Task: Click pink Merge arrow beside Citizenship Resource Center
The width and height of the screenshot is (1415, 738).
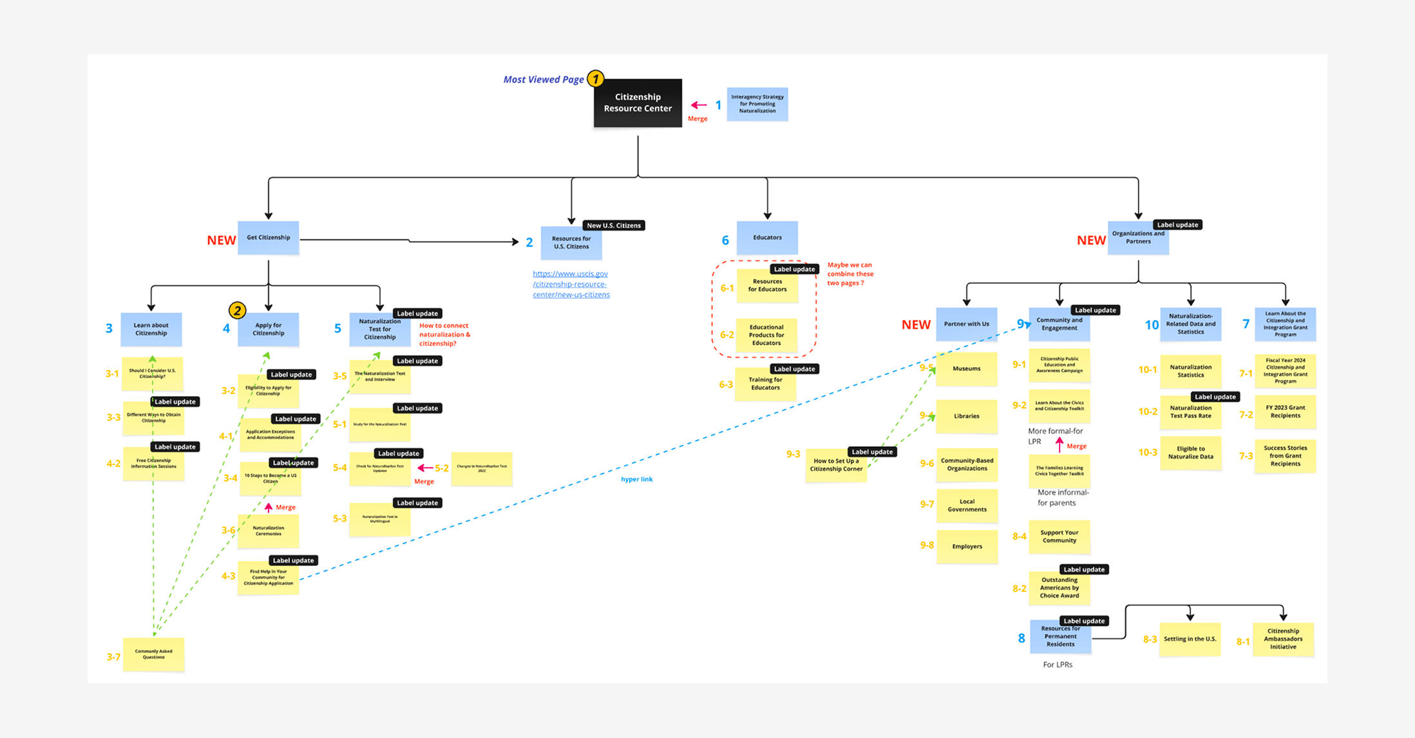Action: click(698, 105)
